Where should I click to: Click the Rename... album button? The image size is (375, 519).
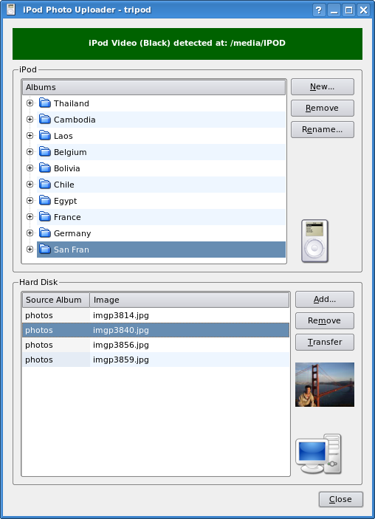[x=323, y=129]
